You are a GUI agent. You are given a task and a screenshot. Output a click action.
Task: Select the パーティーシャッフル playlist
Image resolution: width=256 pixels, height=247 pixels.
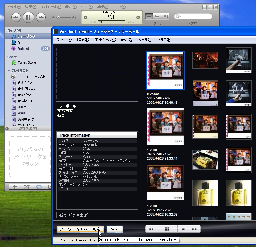[28, 76]
